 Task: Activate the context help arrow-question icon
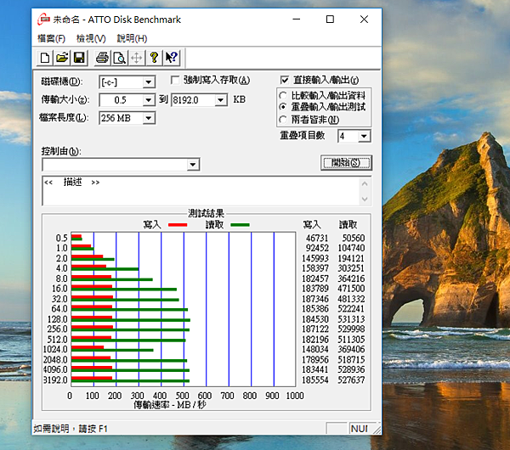point(172,58)
